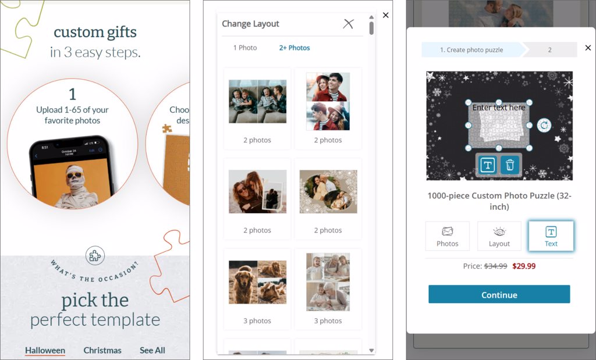Click the puzzle piece icon above the occasion heading

pos(95,256)
